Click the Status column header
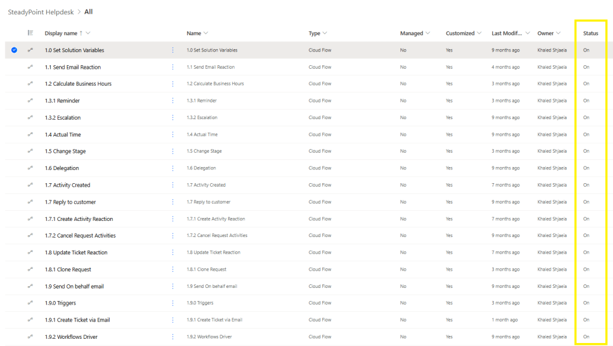Viewport: 613px width, 346px height. pos(590,34)
